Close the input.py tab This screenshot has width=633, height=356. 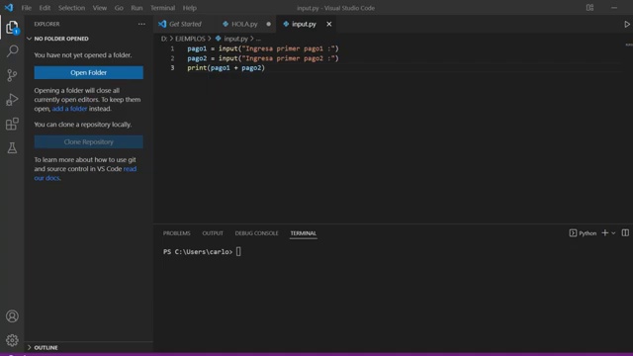coord(329,24)
